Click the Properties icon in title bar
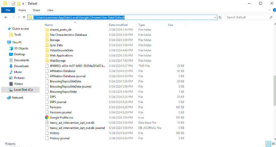The height and width of the screenshot is (147, 276). pos(13,3)
